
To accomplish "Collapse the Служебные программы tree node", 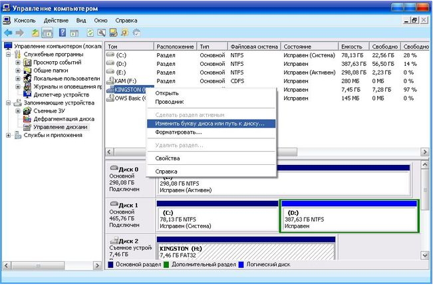I will (x=9, y=55).
